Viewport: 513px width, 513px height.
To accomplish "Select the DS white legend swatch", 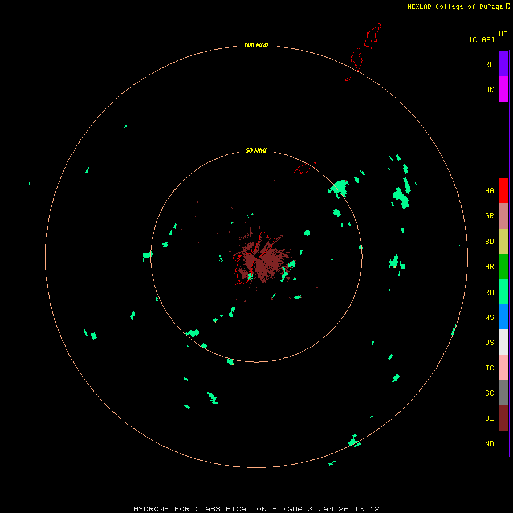I will pos(503,342).
